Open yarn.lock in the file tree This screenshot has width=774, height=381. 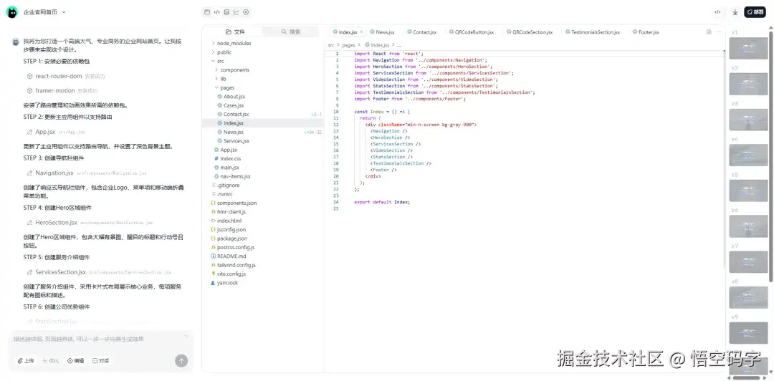click(228, 284)
